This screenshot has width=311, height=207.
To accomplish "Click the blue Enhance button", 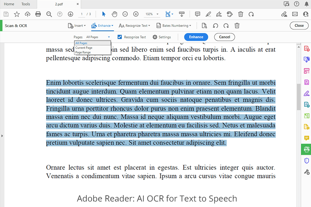I will (196, 37).
